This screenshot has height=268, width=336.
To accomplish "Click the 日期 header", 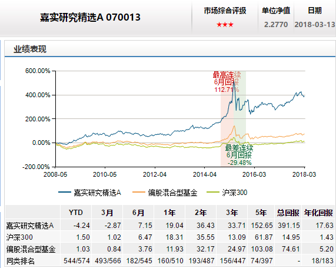I will click(x=315, y=11).
